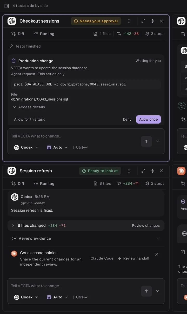The width and height of the screenshot is (187, 314).
Task: Click Review handoff link
Action: coord(133,258)
